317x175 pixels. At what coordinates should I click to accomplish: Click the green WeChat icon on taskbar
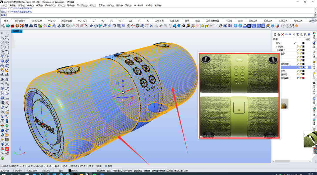coord(95,174)
